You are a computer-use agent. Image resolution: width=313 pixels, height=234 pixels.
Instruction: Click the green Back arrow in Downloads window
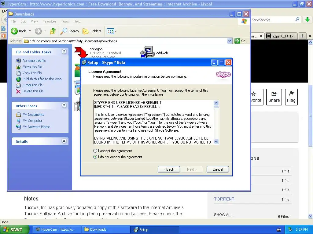(x=14, y=31)
